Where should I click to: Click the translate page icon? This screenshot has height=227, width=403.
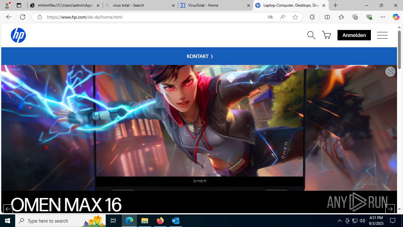(270, 17)
